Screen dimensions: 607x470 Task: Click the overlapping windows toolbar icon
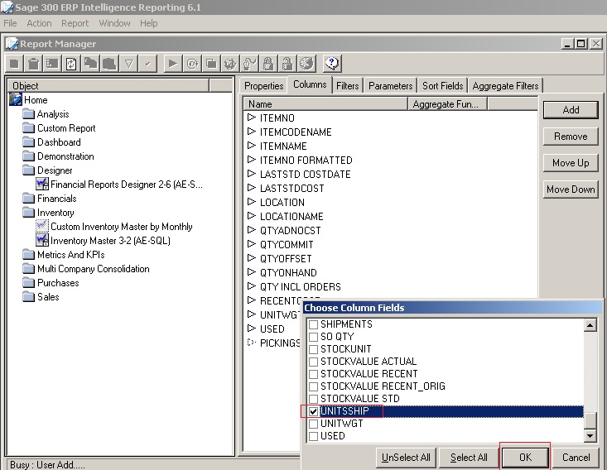211,64
